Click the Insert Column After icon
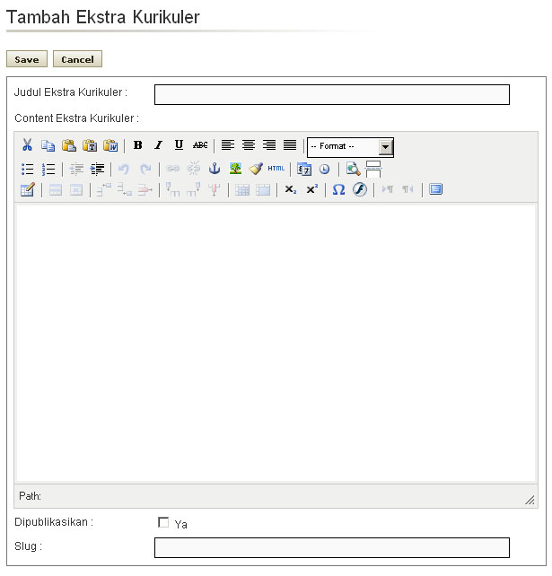This screenshot has height=576, width=552. click(193, 189)
